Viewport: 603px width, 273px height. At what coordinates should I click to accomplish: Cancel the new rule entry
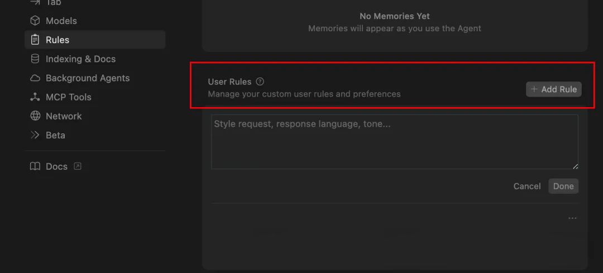[527, 186]
